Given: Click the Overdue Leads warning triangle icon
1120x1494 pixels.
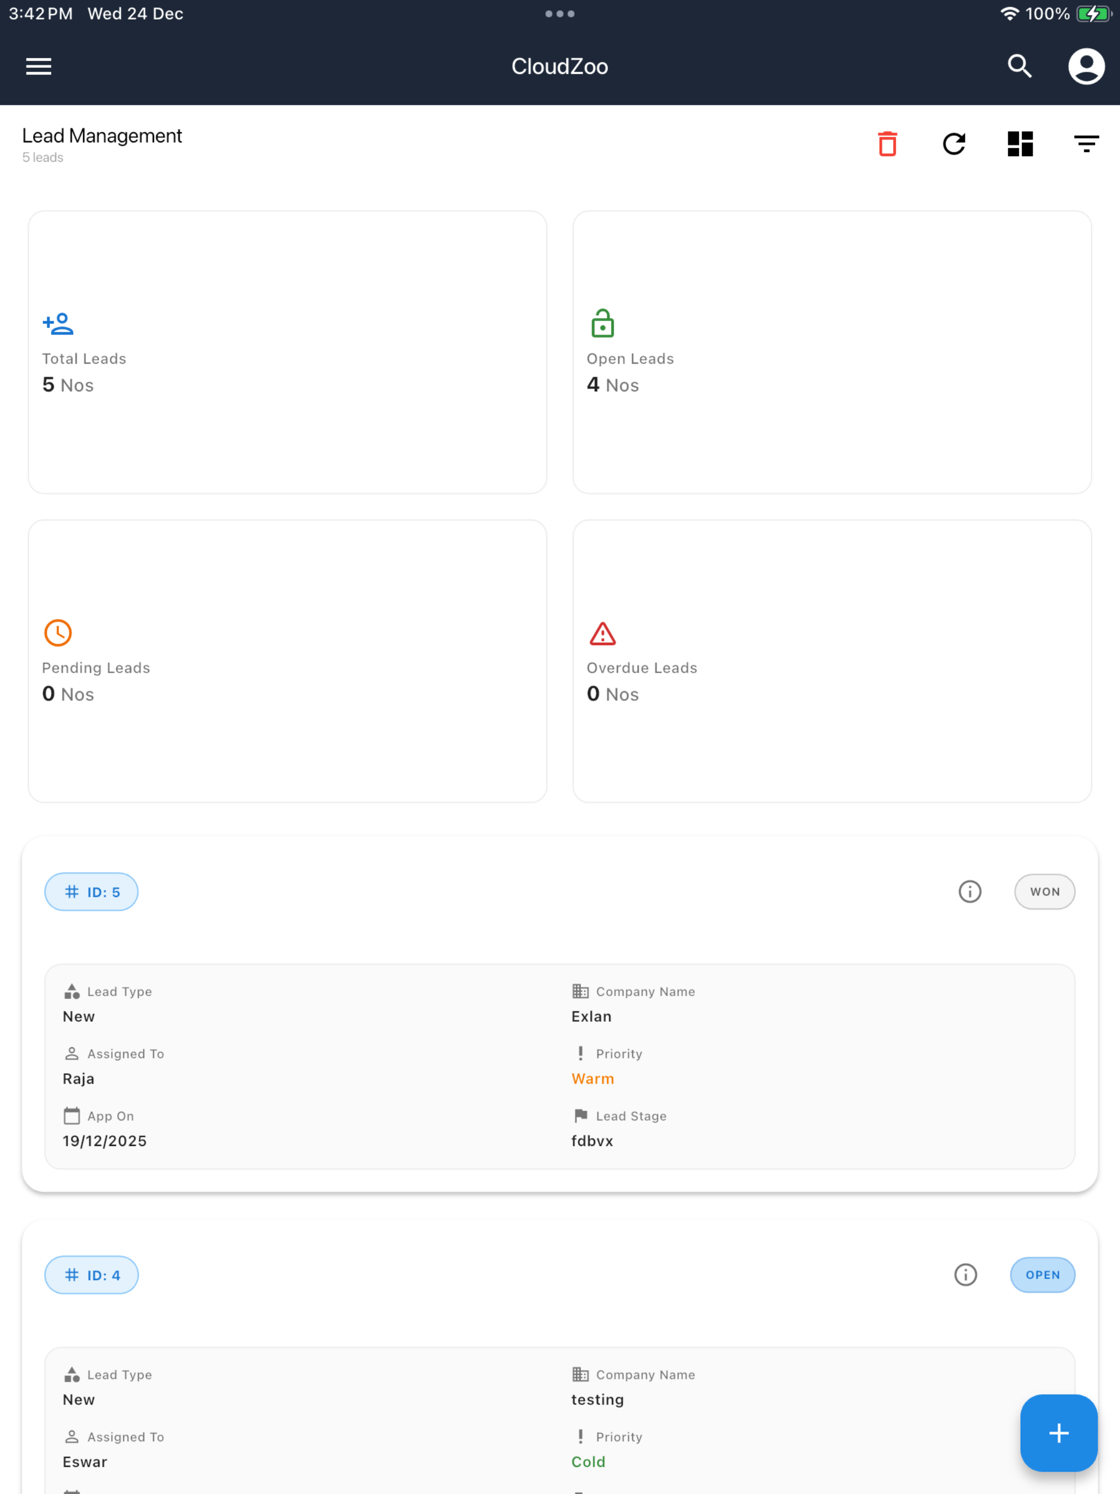Looking at the screenshot, I should tap(602, 634).
